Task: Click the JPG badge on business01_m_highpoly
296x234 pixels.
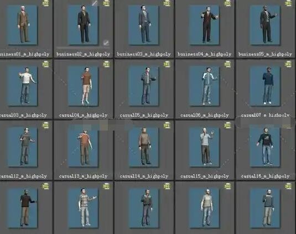Action: [x=45, y=3]
